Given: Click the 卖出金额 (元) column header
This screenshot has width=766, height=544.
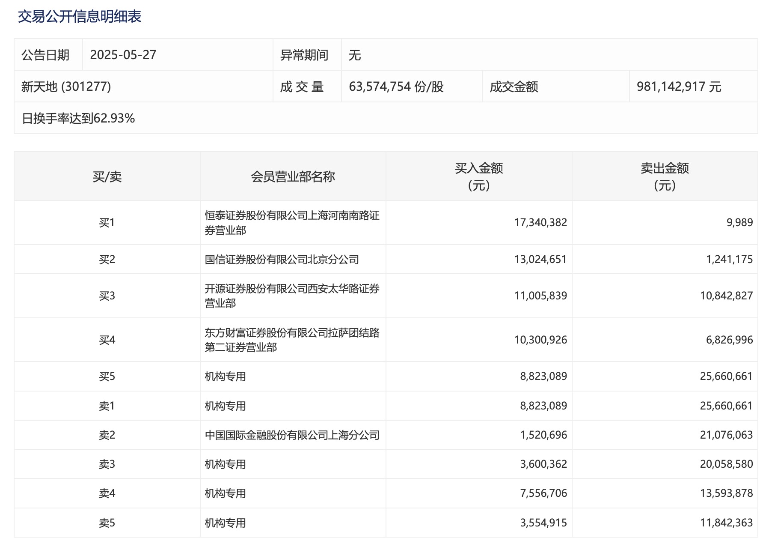Looking at the screenshot, I should 665,176.
